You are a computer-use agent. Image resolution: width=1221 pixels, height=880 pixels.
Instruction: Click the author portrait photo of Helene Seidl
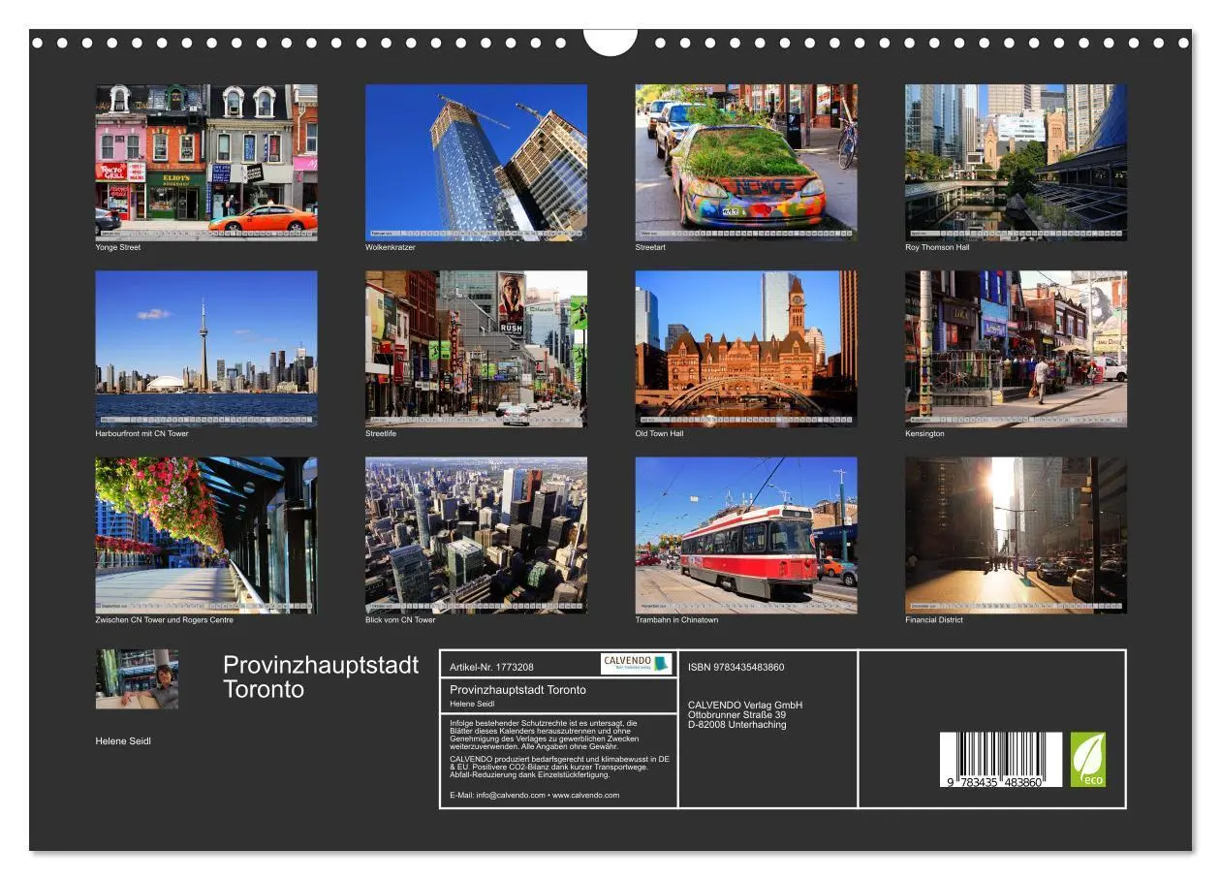click(x=137, y=679)
